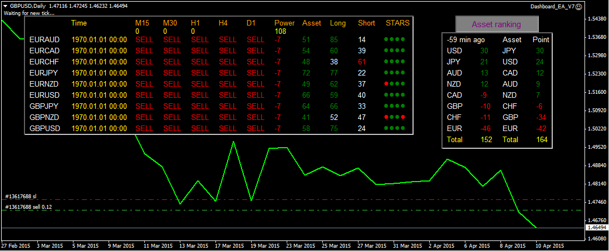Click the red star dot in EURNZD row
609x251 pixels.
pyautogui.click(x=386, y=84)
